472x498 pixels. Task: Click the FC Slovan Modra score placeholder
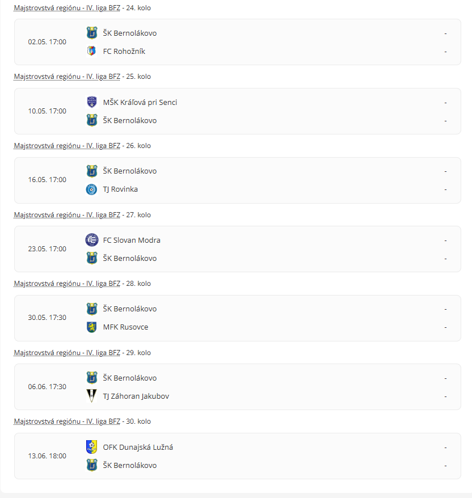445,240
